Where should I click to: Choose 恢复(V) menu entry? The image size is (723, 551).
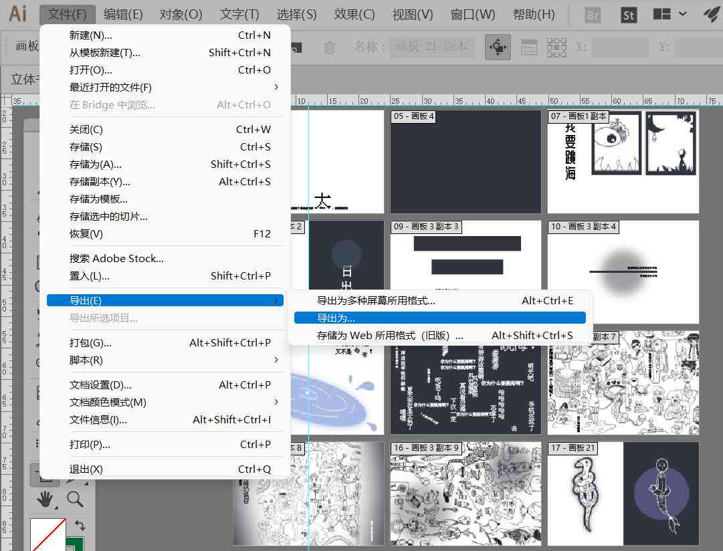(x=165, y=234)
